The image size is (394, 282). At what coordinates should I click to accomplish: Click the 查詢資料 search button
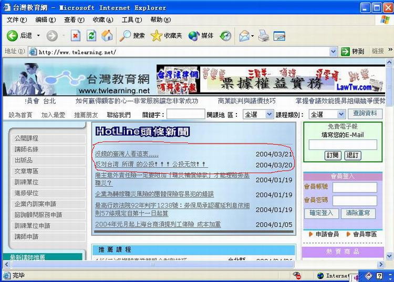coord(365,114)
